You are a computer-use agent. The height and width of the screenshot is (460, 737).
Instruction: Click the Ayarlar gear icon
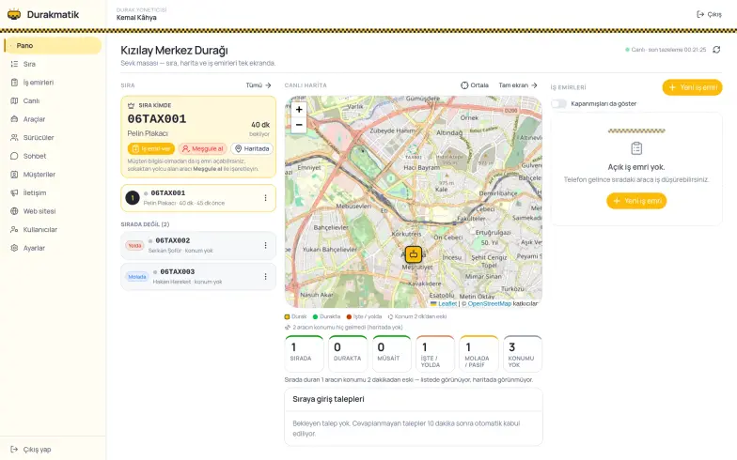pyautogui.click(x=14, y=248)
